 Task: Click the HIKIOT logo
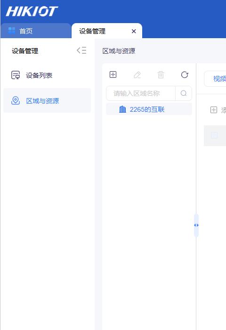32,11
